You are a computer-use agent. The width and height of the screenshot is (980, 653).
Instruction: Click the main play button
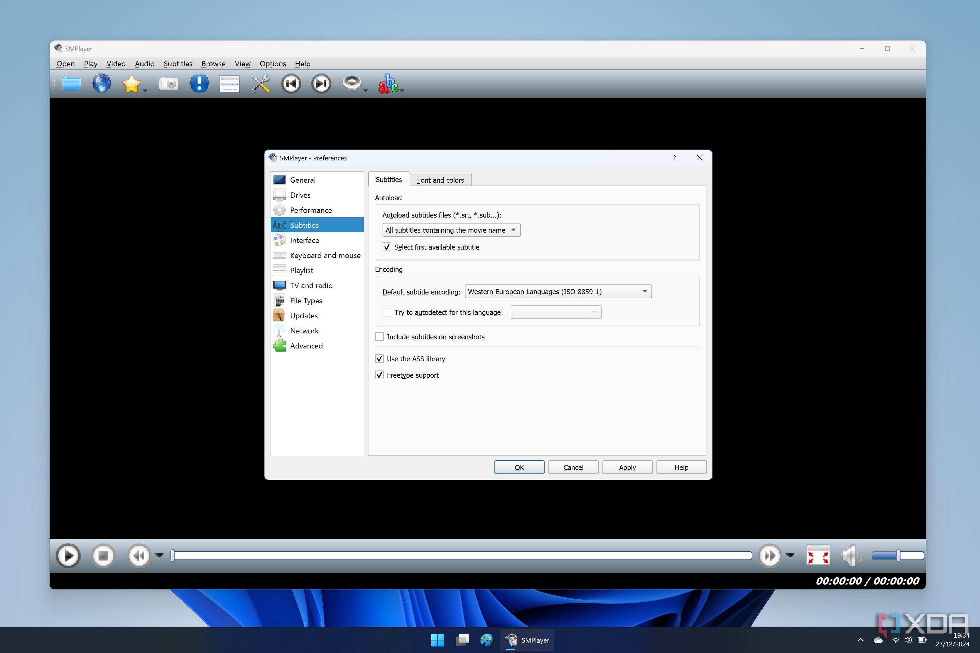point(68,556)
